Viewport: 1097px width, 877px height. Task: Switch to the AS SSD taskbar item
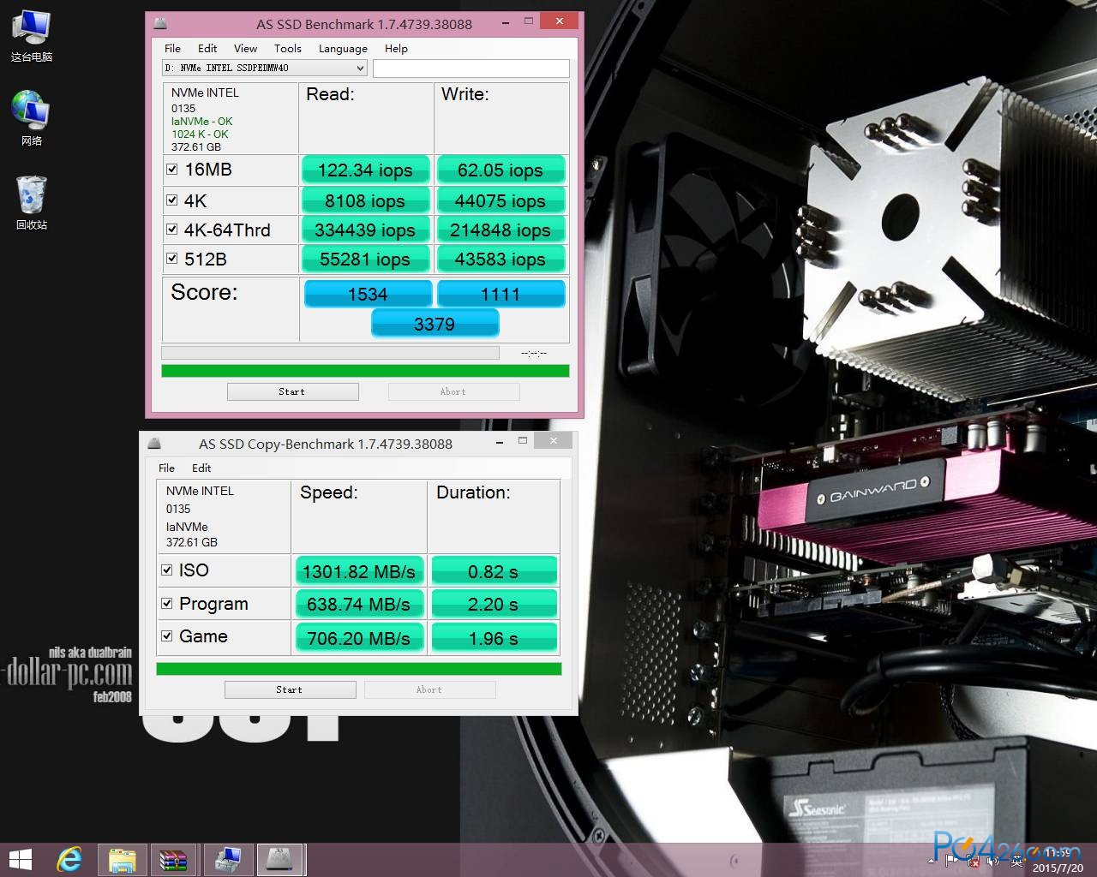coord(280,859)
